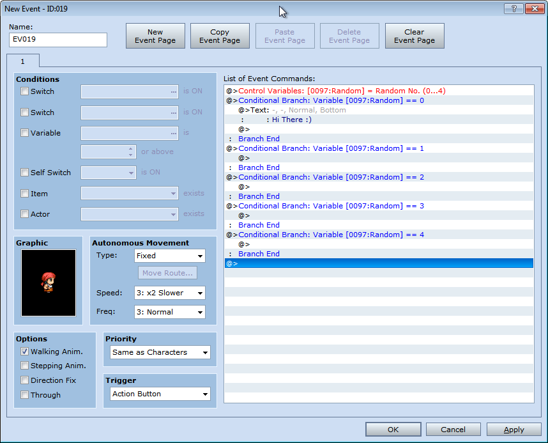Viewport: 548px width, 443px height.
Task: Enable the Through option
Action: click(x=24, y=395)
